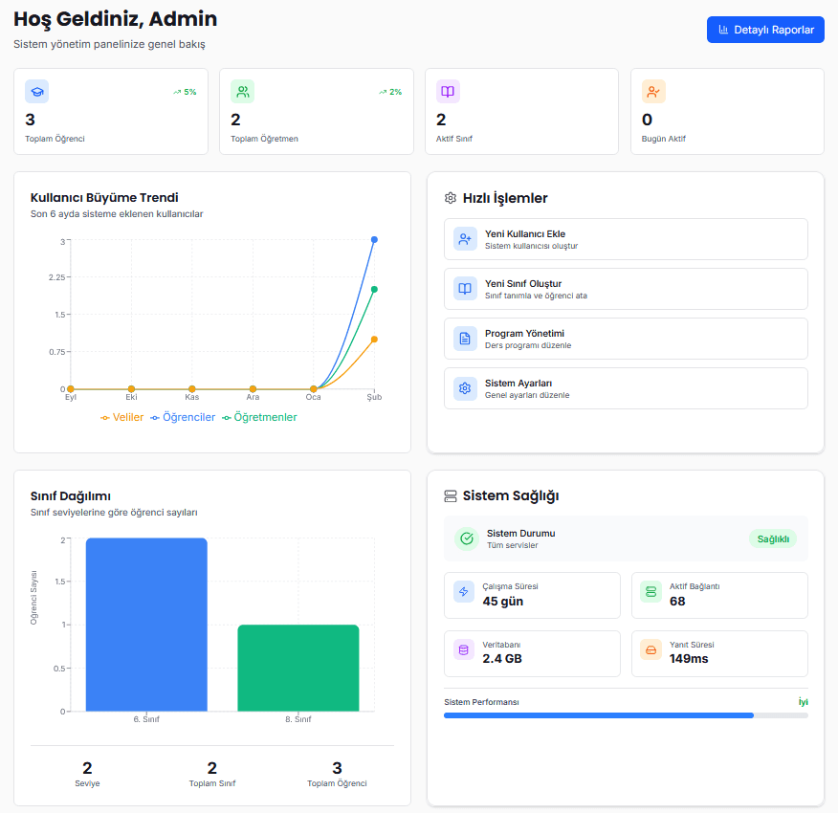Open Program Yönetimi to edit ders programı
Screen dimensions: 838x813
point(625,338)
